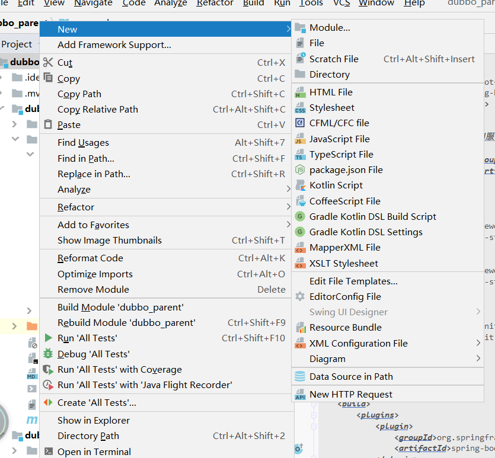Click the Kotlin Script icon
Viewport: 495px width, 458px height.
(x=300, y=185)
